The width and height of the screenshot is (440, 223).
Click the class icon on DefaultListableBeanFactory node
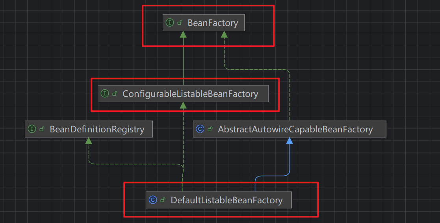click(x=153, y=200)
